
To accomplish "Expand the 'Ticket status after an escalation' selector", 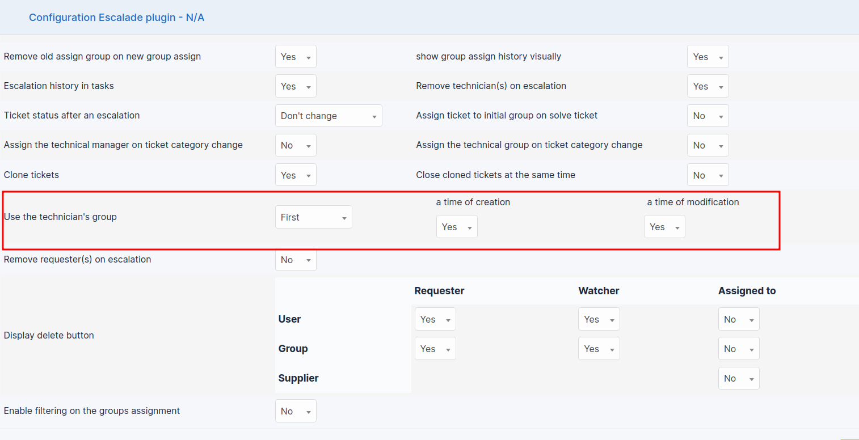I will pyautogui.click(x=328, y=115).
